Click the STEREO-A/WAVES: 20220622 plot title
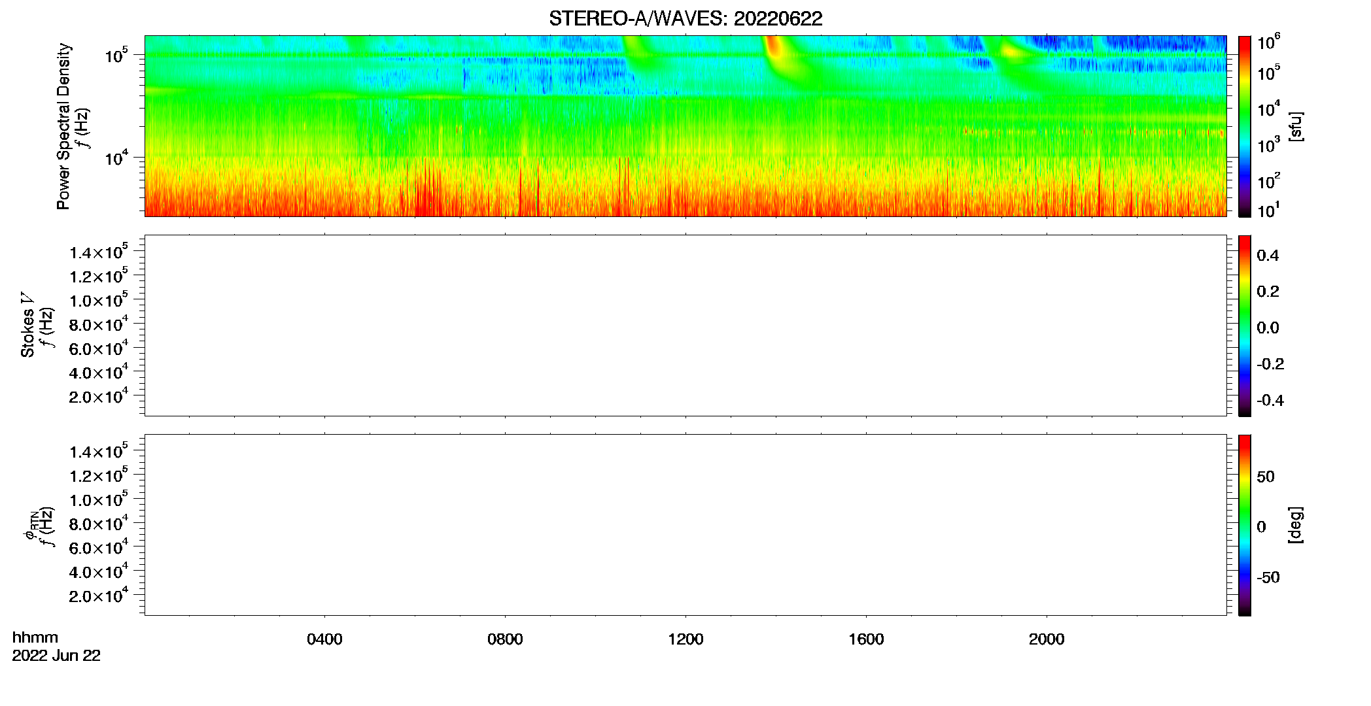 pos(685,19)
